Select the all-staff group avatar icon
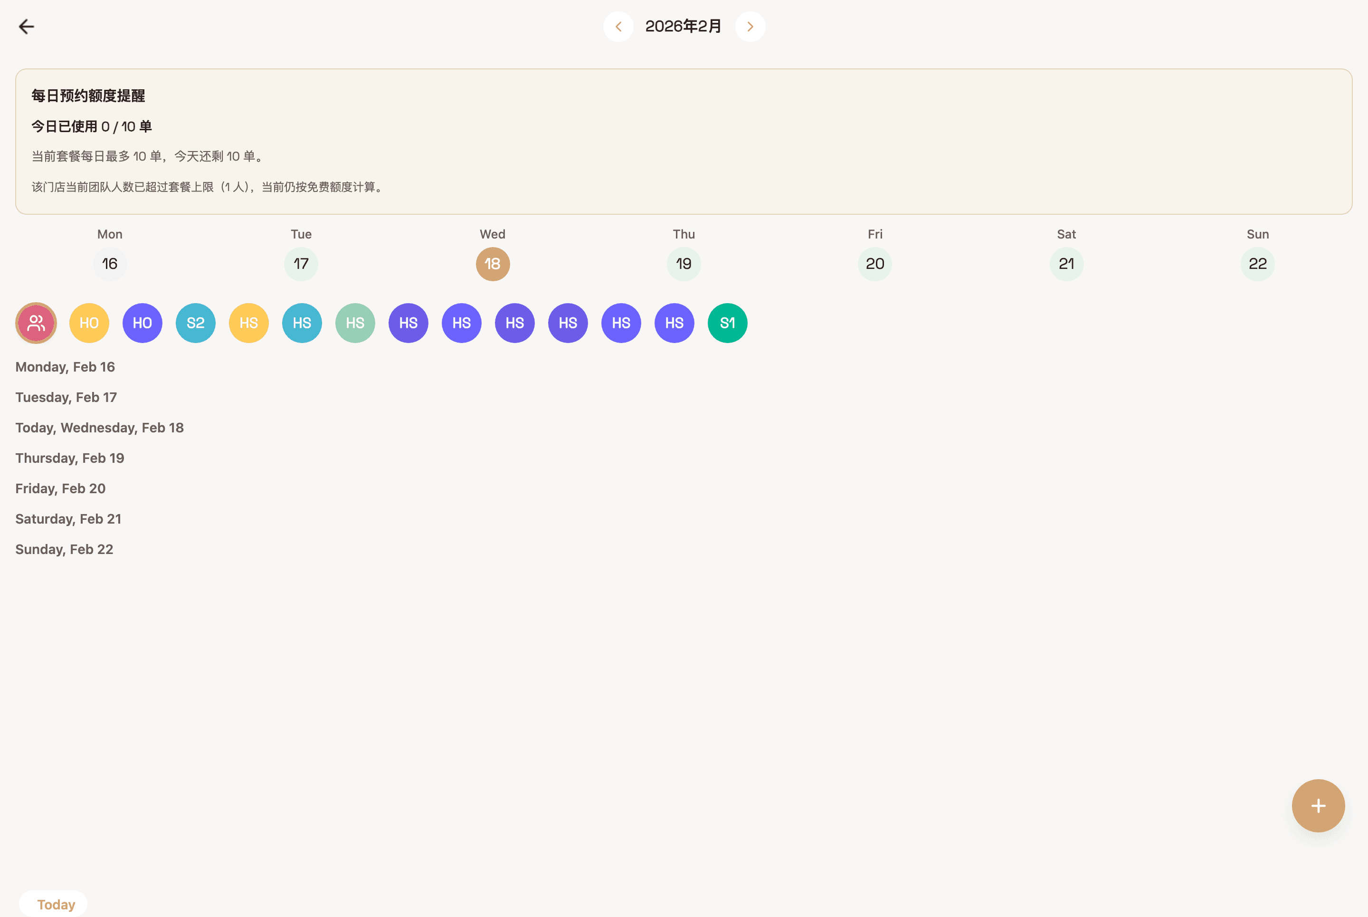The image size is (1368, 917). coord(36,323)
